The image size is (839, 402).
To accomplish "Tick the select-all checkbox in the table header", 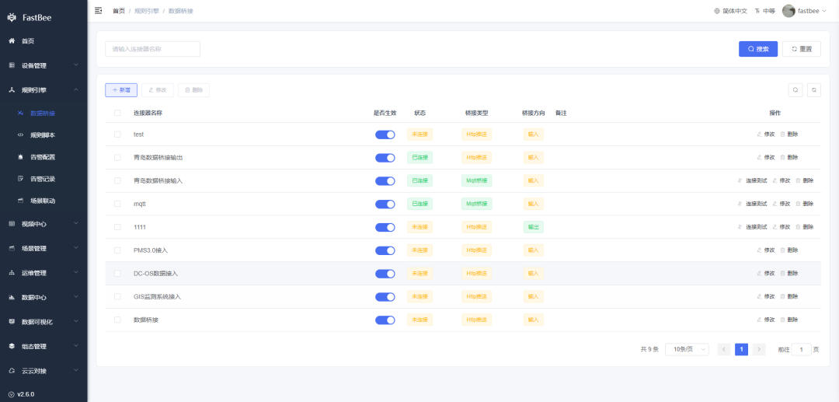I will click(117, 113).
